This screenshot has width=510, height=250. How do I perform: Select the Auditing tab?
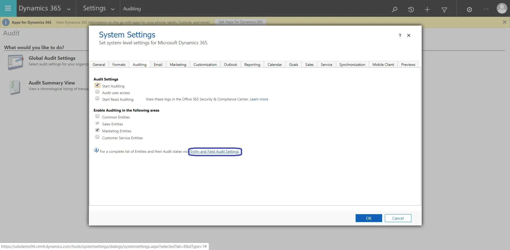pyautogui.click(x=140, y=65)
